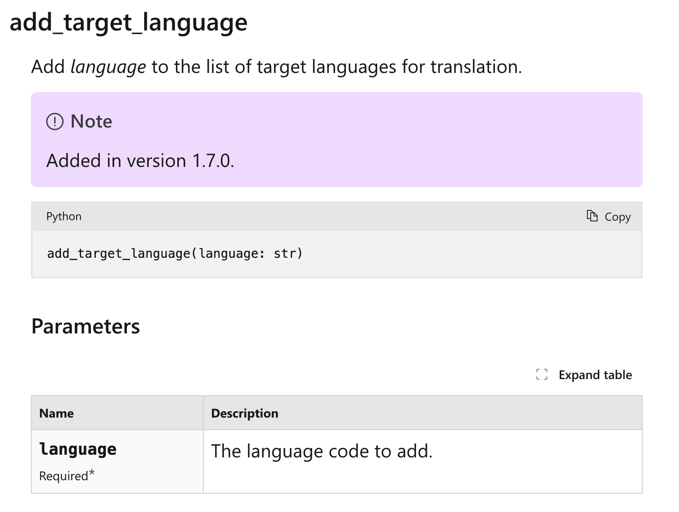Click the italic word language in the summary sentence
This screenshot has height=512, width=679.
tap(108, 67)
